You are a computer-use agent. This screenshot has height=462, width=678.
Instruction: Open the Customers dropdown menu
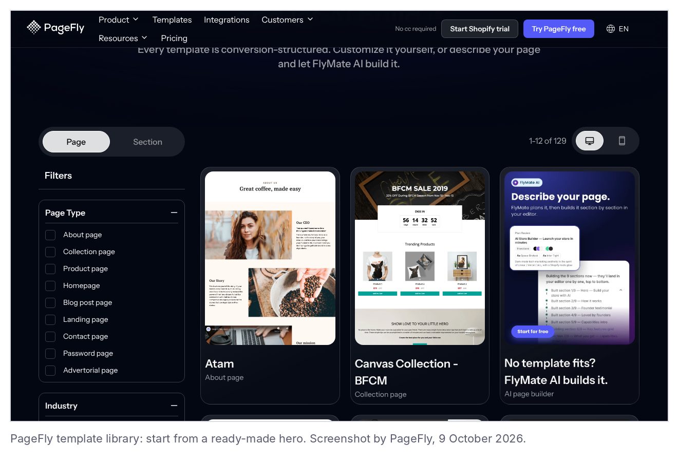(287, 20)
